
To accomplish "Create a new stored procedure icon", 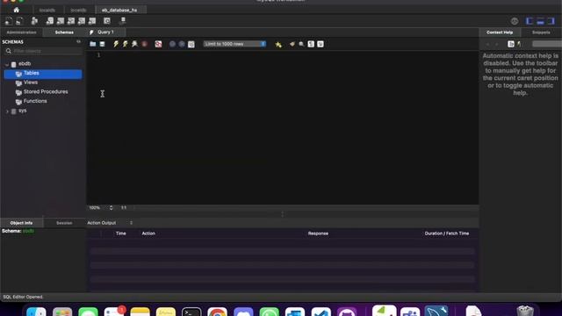I will (x=82, y=21).
